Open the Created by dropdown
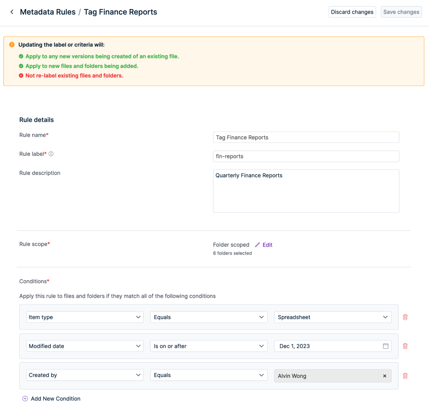 (x=85, y=375)
